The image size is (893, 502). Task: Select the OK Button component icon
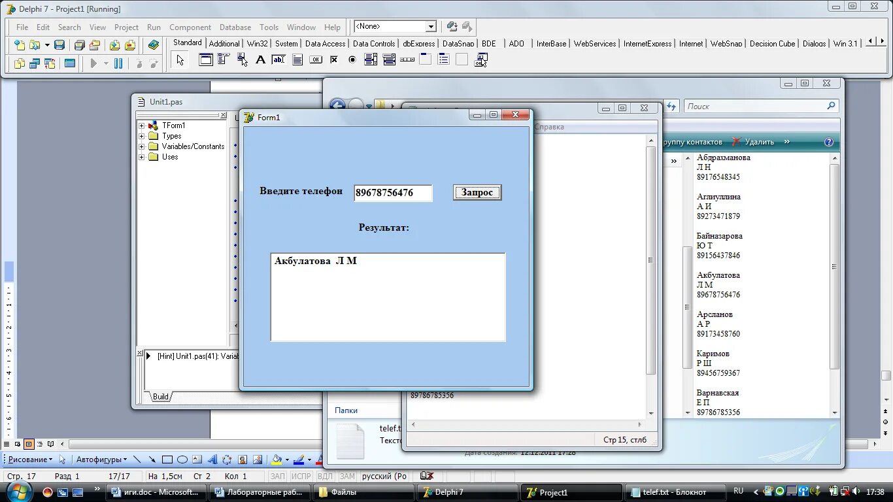click(x=316, y=59)
